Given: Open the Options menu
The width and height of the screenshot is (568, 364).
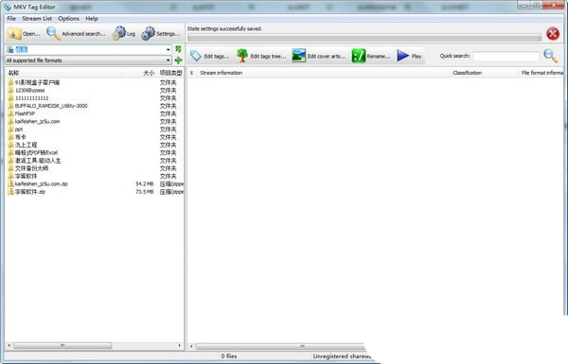Looking at the screenshot, I should pos(68,19).
